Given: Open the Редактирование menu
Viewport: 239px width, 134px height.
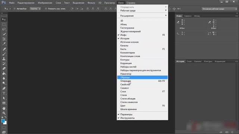Looking at the screenshot, I should pos(26,3).
